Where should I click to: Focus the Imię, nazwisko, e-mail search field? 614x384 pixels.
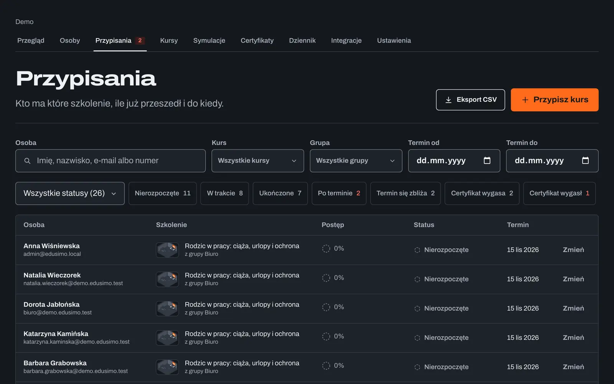click(111, 161)
